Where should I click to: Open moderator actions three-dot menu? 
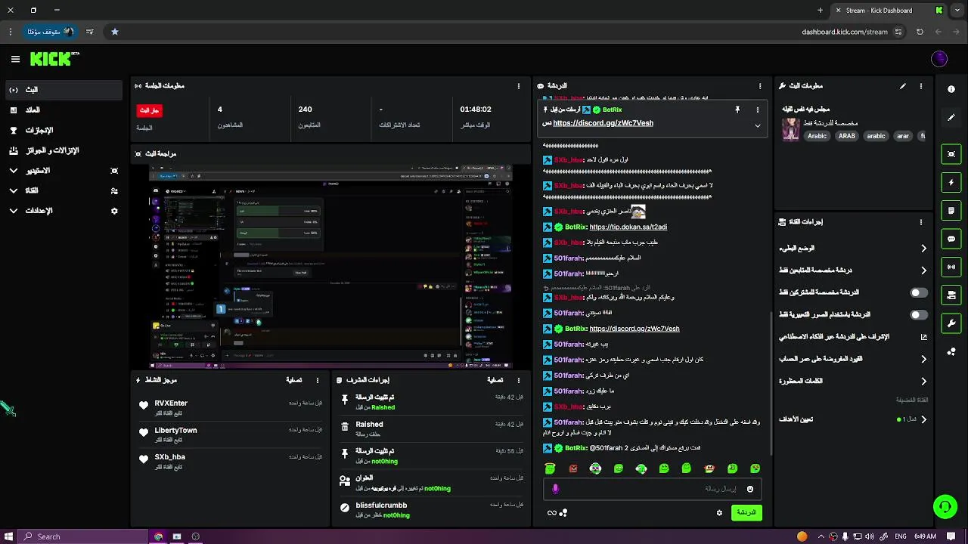coord(519,380)
